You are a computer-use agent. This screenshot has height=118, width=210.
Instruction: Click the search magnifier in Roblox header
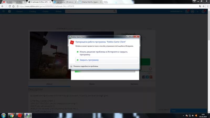click(x=115, y=11)
